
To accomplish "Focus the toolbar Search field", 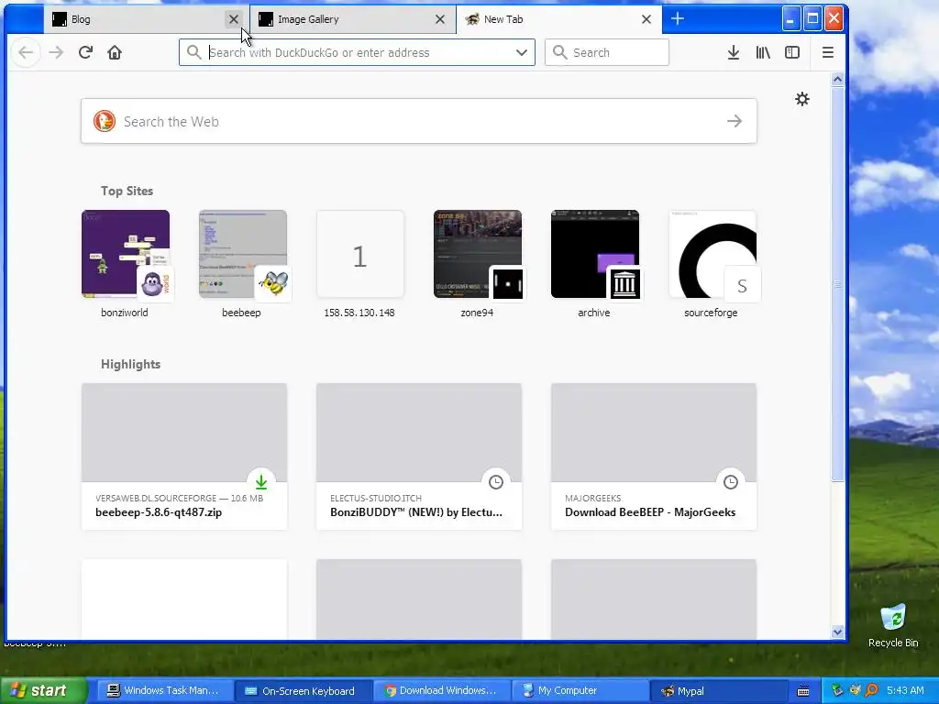I will point(607,52).
